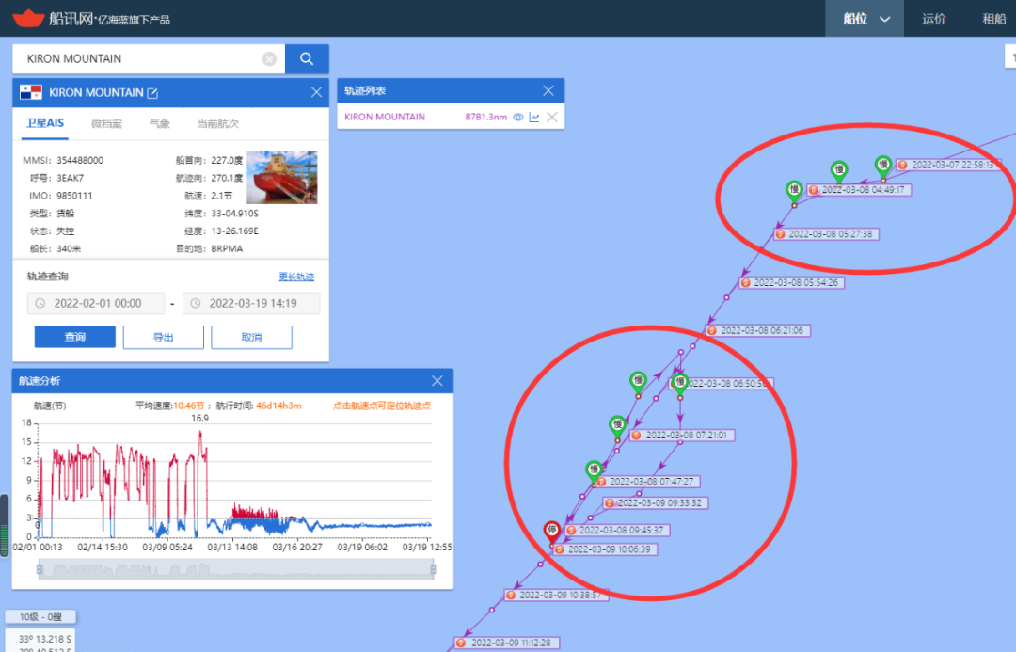This screenshot has height=652, width=1016.
Task: Open the end date picker 2022-03-19 14:19
Action: tap(251, 304)
